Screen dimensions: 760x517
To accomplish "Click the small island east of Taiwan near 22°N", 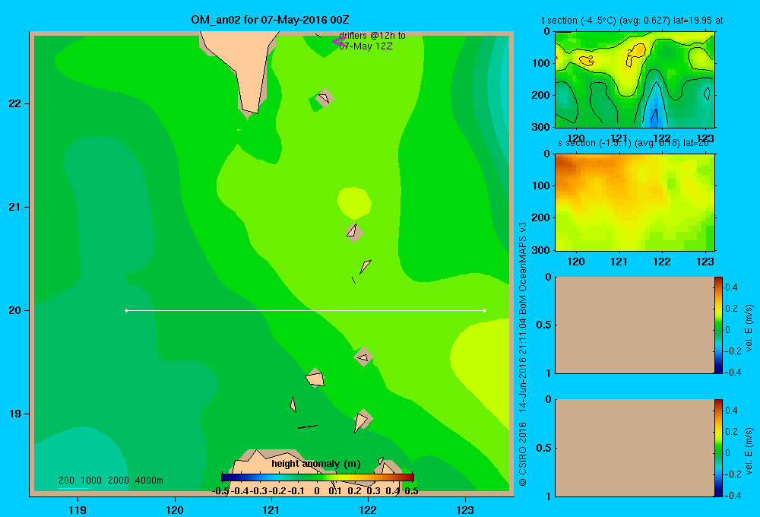I will (324, 98).
